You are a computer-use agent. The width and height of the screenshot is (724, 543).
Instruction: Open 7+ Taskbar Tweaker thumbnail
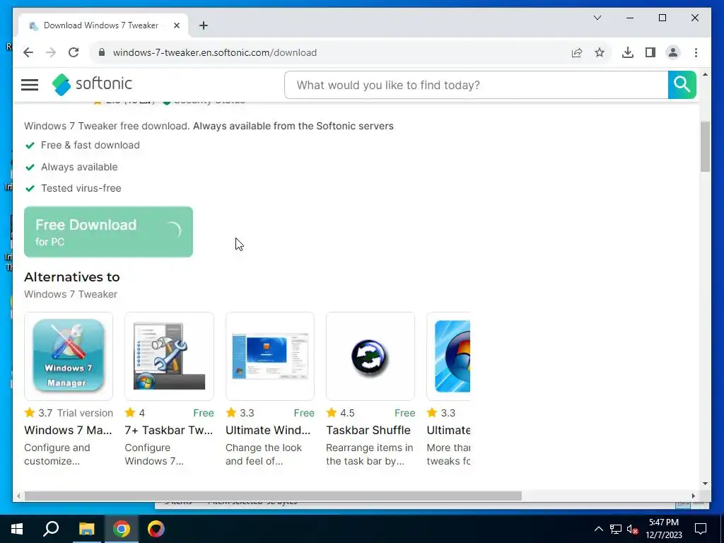coord(169,356)
